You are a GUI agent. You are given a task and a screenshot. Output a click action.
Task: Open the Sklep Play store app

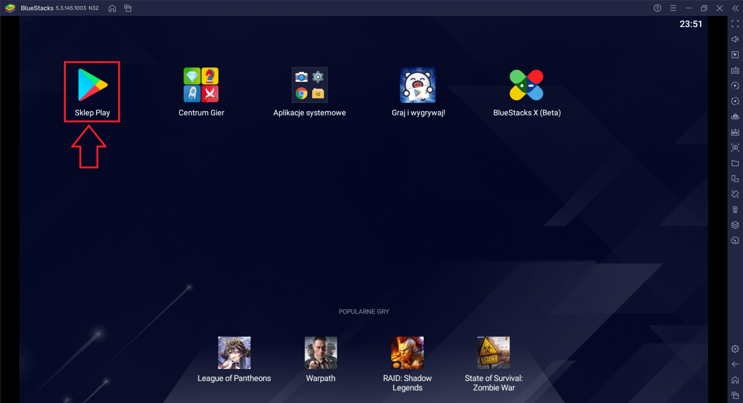(x=92, y=85)
